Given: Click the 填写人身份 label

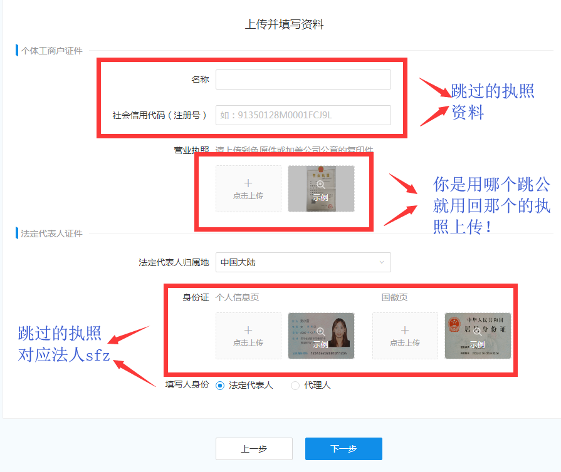Looking at the screenshot, I should pos(187,385).
